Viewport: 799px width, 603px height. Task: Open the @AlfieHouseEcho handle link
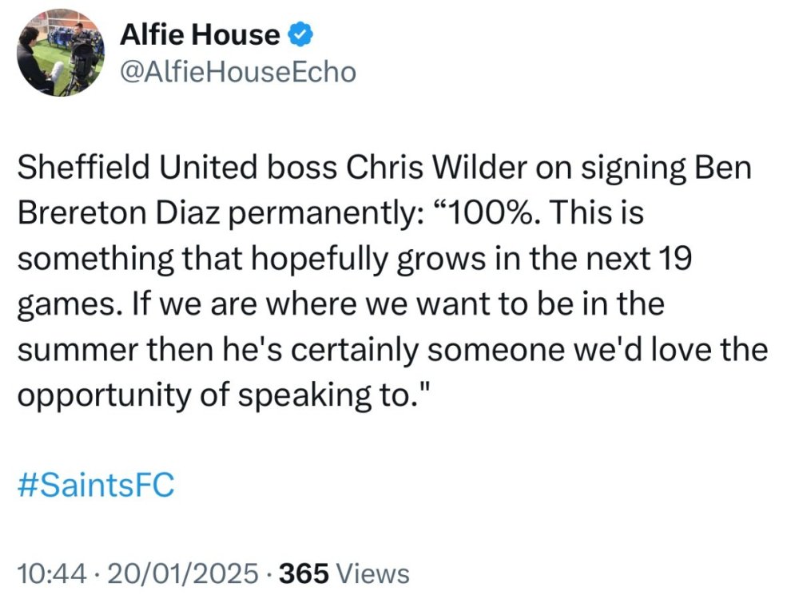click(x=237, y=72)
